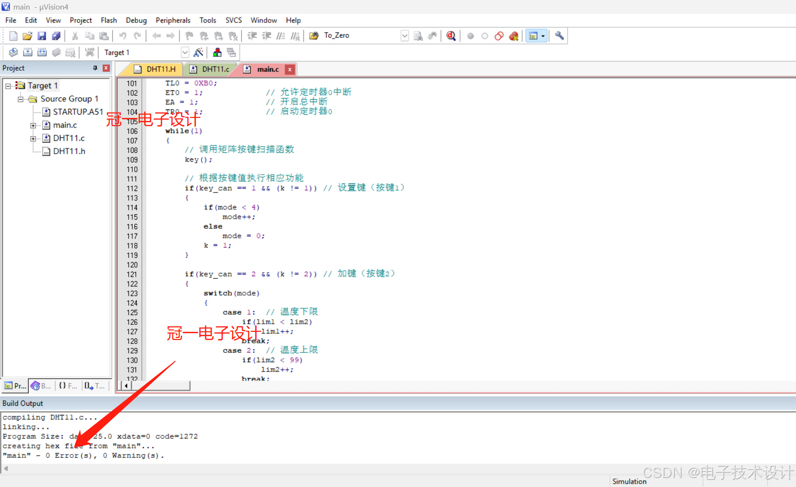Select the Project panel tab
The height and width of the screenshot is (487, 796).
[15, 386]
